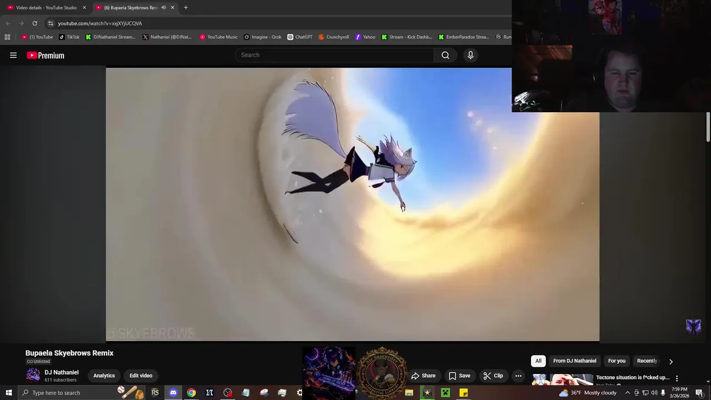The image size is (711, 400).
Task: Open Sticky Notes from the taskbar
Action: (x=464, y=393)
